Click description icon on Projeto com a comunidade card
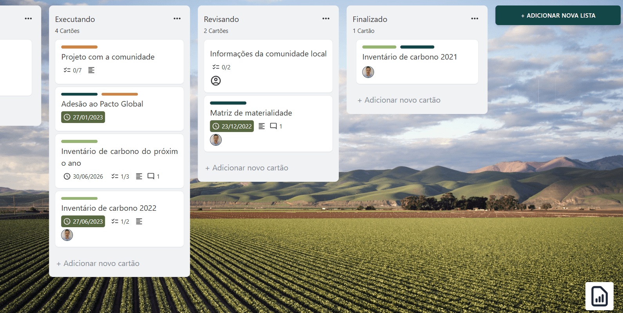 point(91,70)
